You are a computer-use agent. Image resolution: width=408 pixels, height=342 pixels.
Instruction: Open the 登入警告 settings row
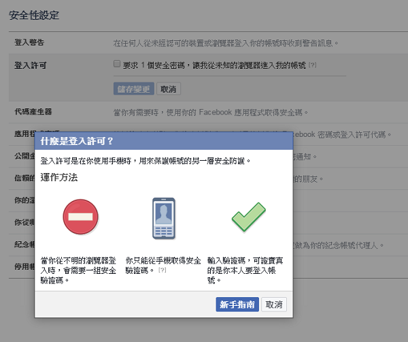(x=208, y=43)
